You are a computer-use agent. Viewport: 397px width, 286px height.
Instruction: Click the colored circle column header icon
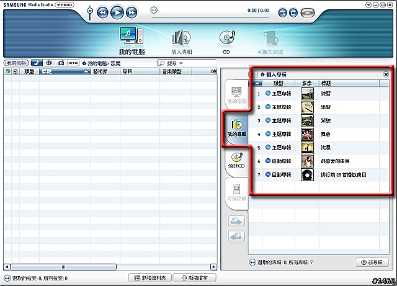(8, 71)
